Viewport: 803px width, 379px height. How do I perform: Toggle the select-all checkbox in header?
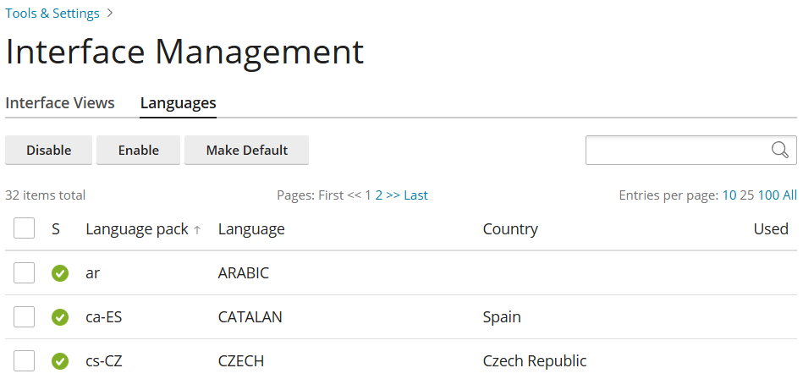point(24,228)
